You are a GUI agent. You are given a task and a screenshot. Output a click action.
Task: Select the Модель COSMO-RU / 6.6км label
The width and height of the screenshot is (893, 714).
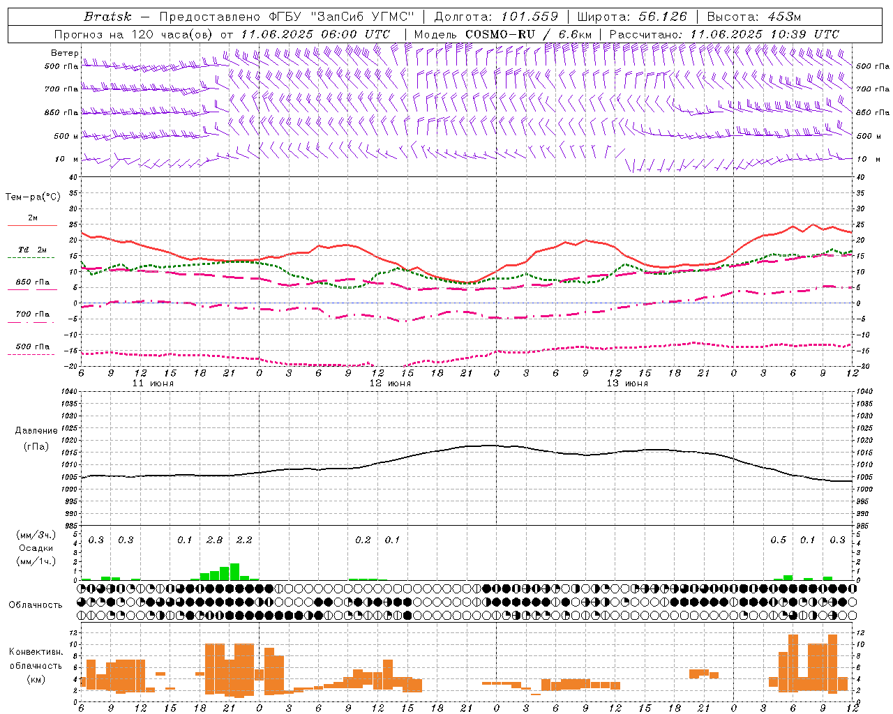[x=503, y=34]
